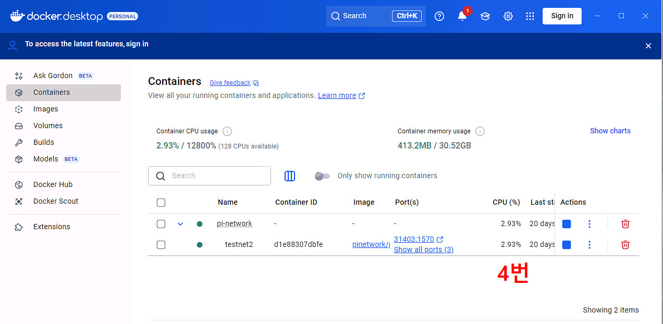The image size is (663, 324).
Task: Stop the testnet2 container
Action: (x=567, y=245)
